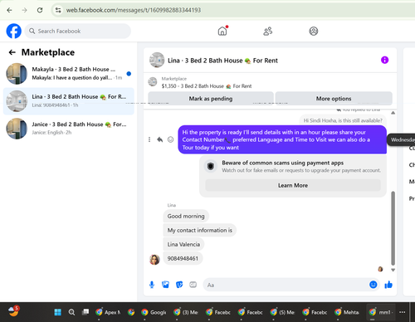Open the Friends icon in top navigation
This screenshot has height=322, width=415.
point(267,31)
